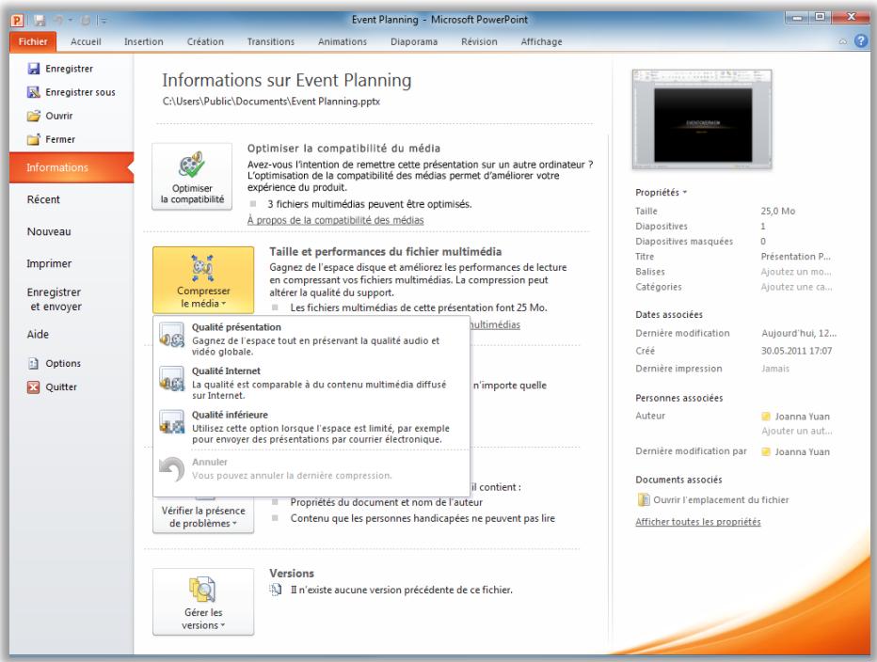Select Informations in the sidebar

point(72,167)
